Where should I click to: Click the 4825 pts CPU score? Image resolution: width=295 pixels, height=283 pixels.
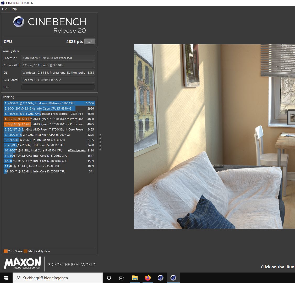pyautogui.click(x=74, y=42)
